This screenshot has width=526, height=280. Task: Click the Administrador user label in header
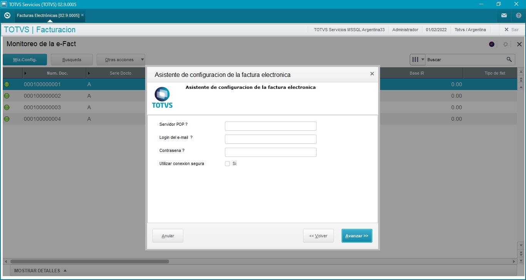[x=405, y=30]
